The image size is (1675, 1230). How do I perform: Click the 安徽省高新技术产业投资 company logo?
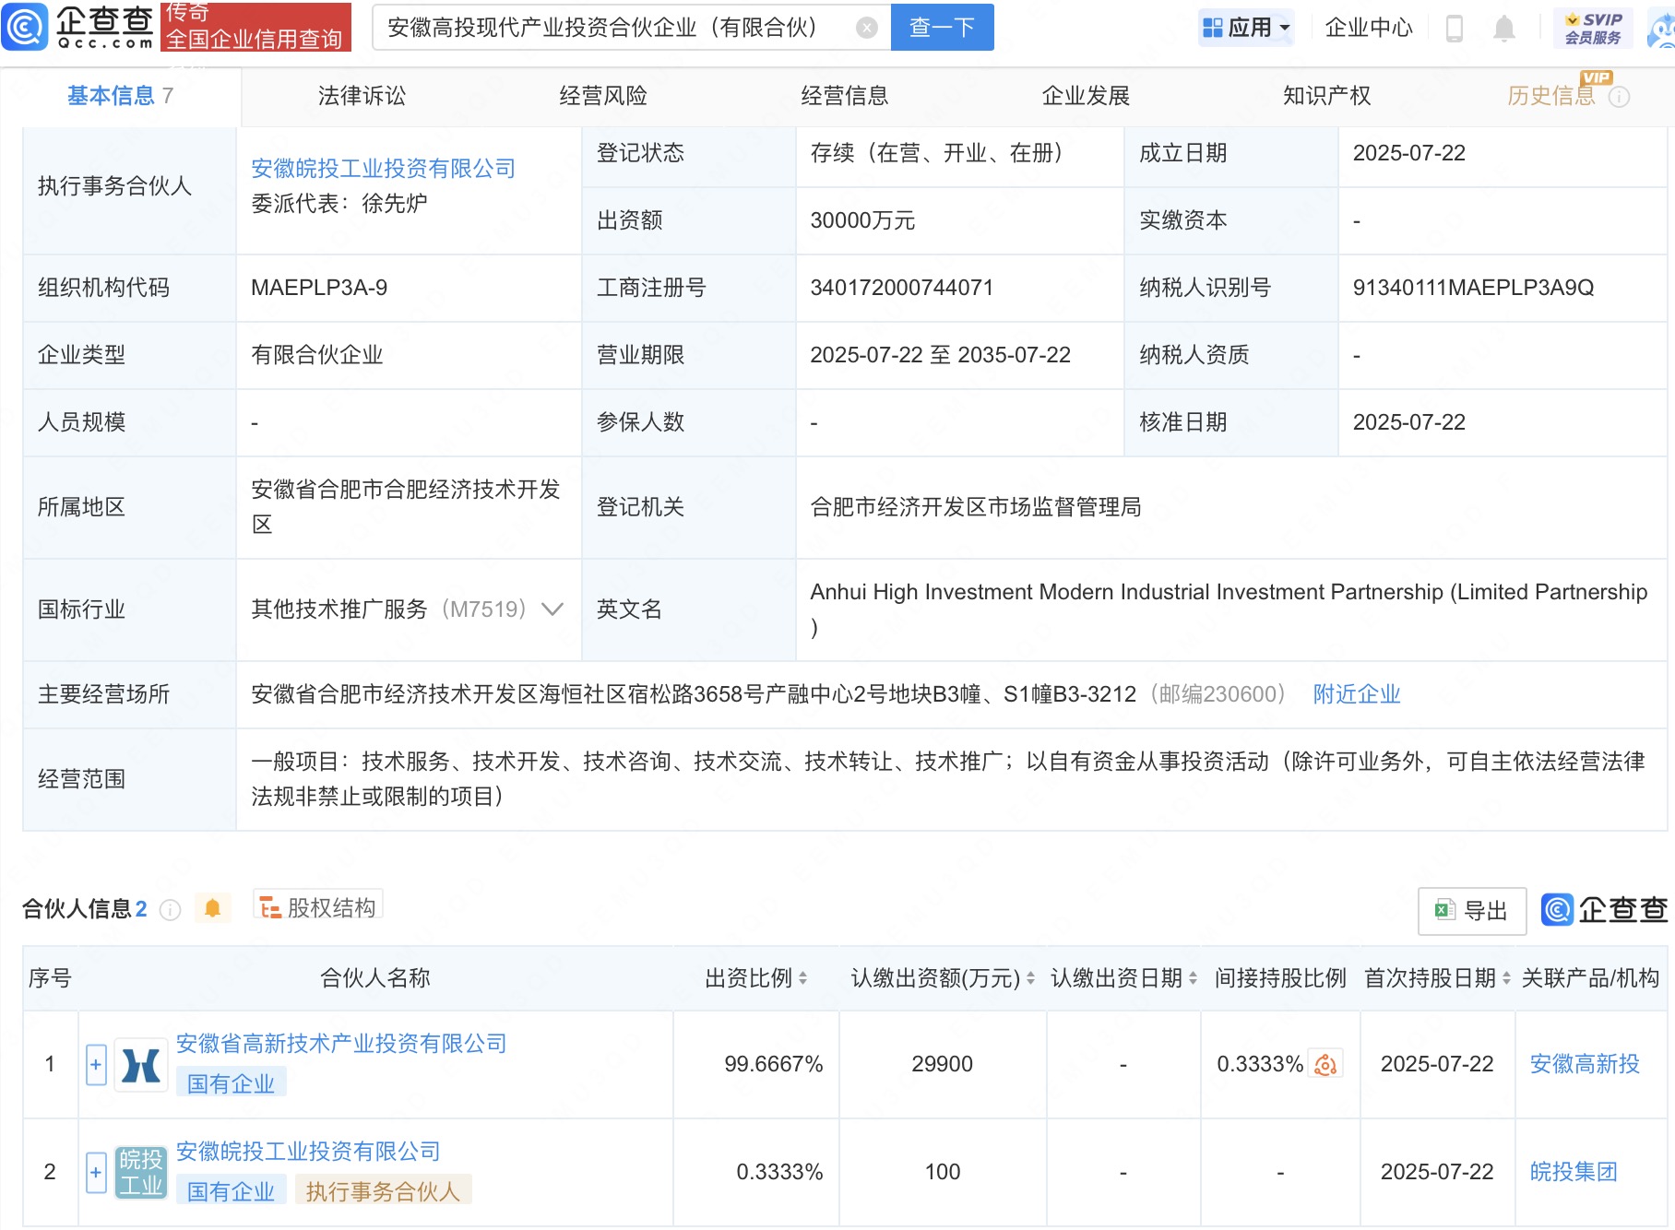[141, 1065]
